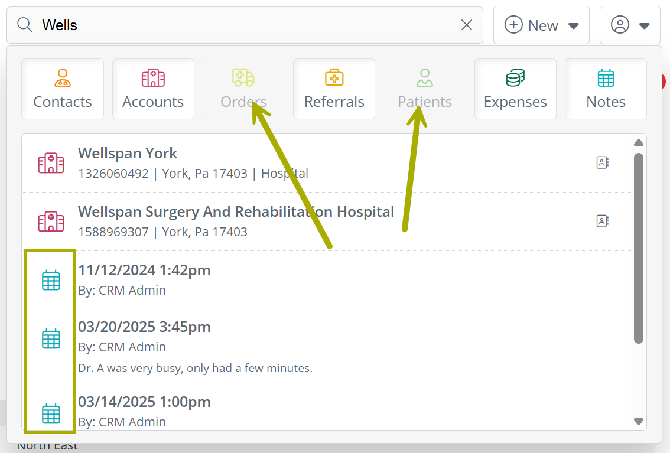This screenshot has width=670, height=453.
Task: Clear the Wells search text
Action: [x=467, y=25]
